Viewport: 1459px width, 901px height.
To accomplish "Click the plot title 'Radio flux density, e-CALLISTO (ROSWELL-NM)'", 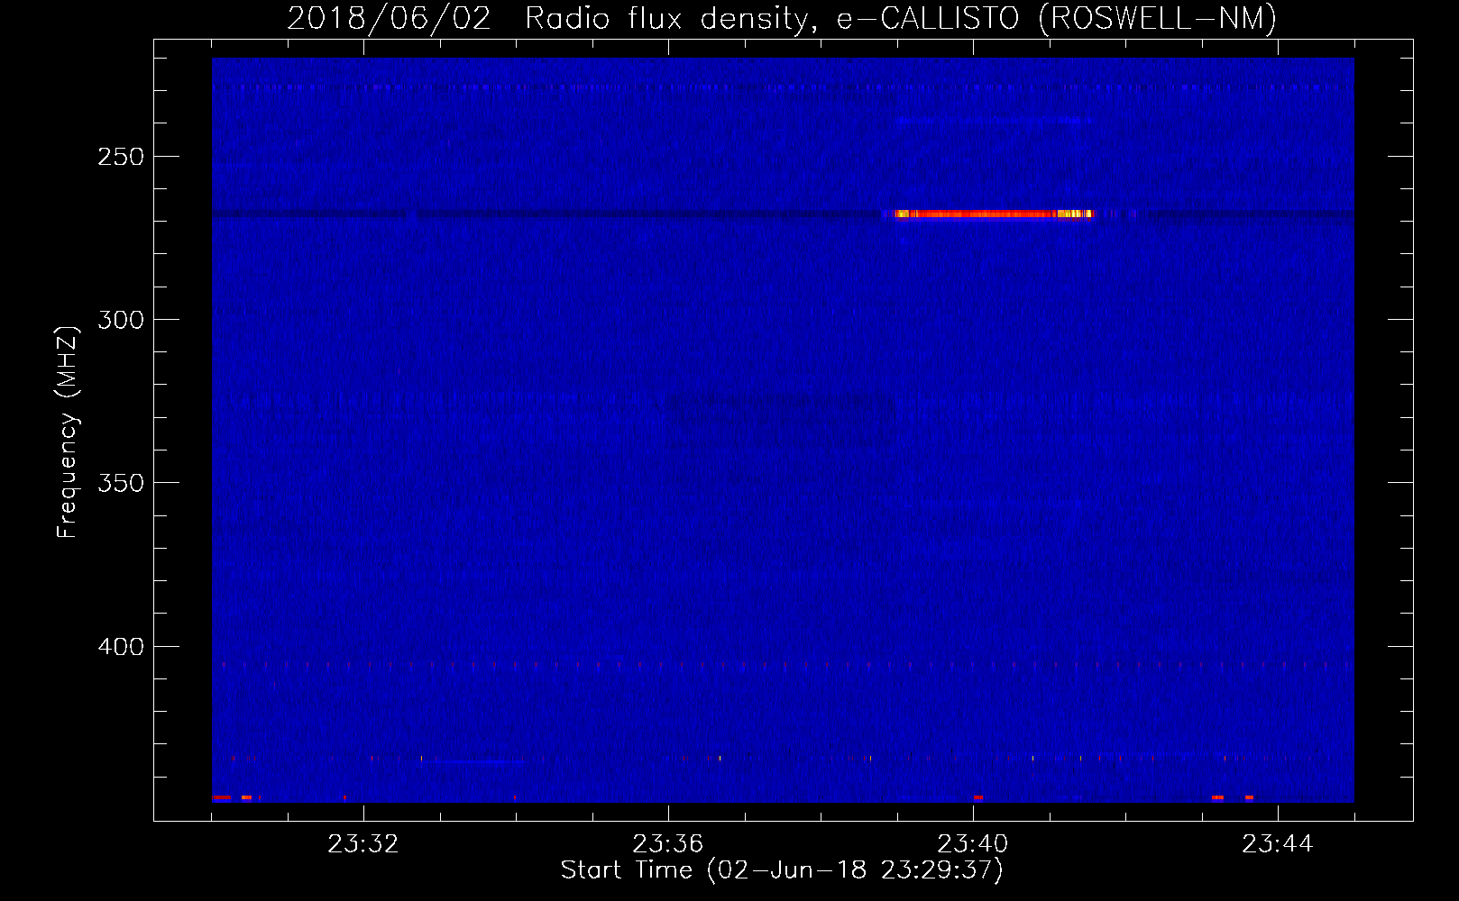I will point(901,18).
